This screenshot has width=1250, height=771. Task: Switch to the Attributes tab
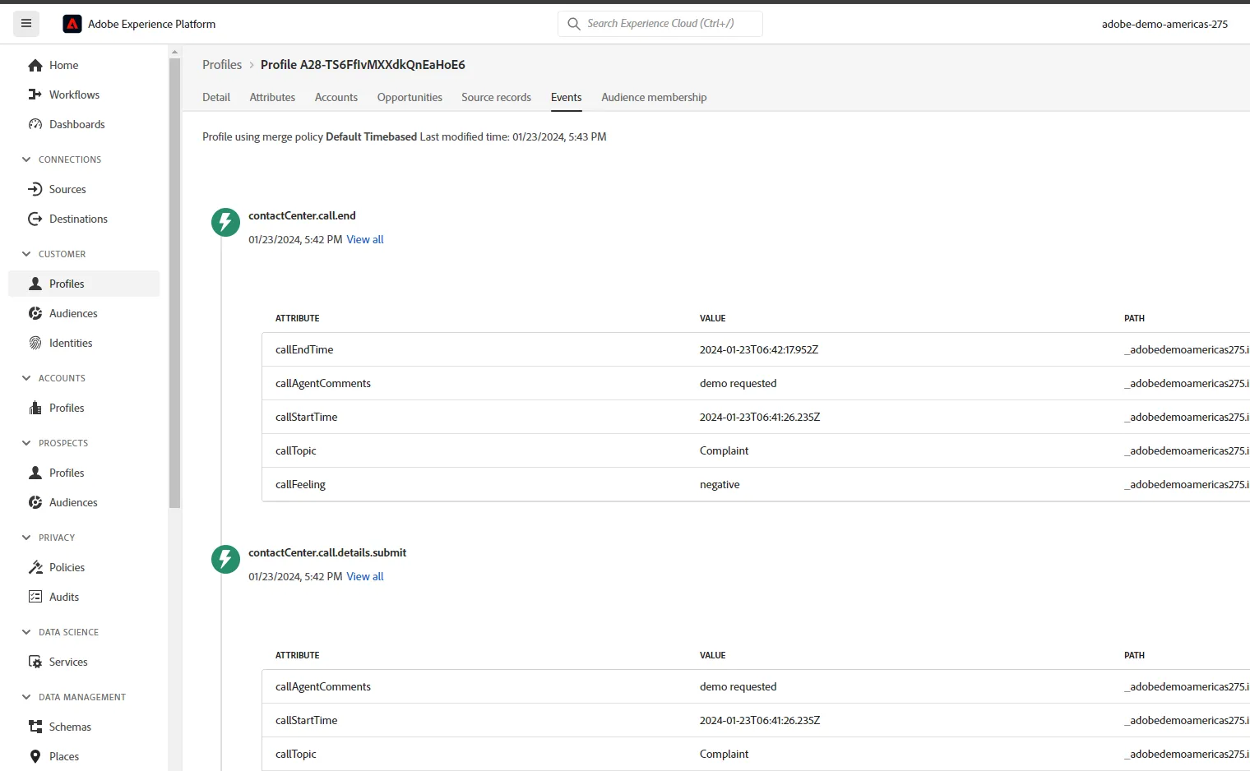tap(272, 97)
